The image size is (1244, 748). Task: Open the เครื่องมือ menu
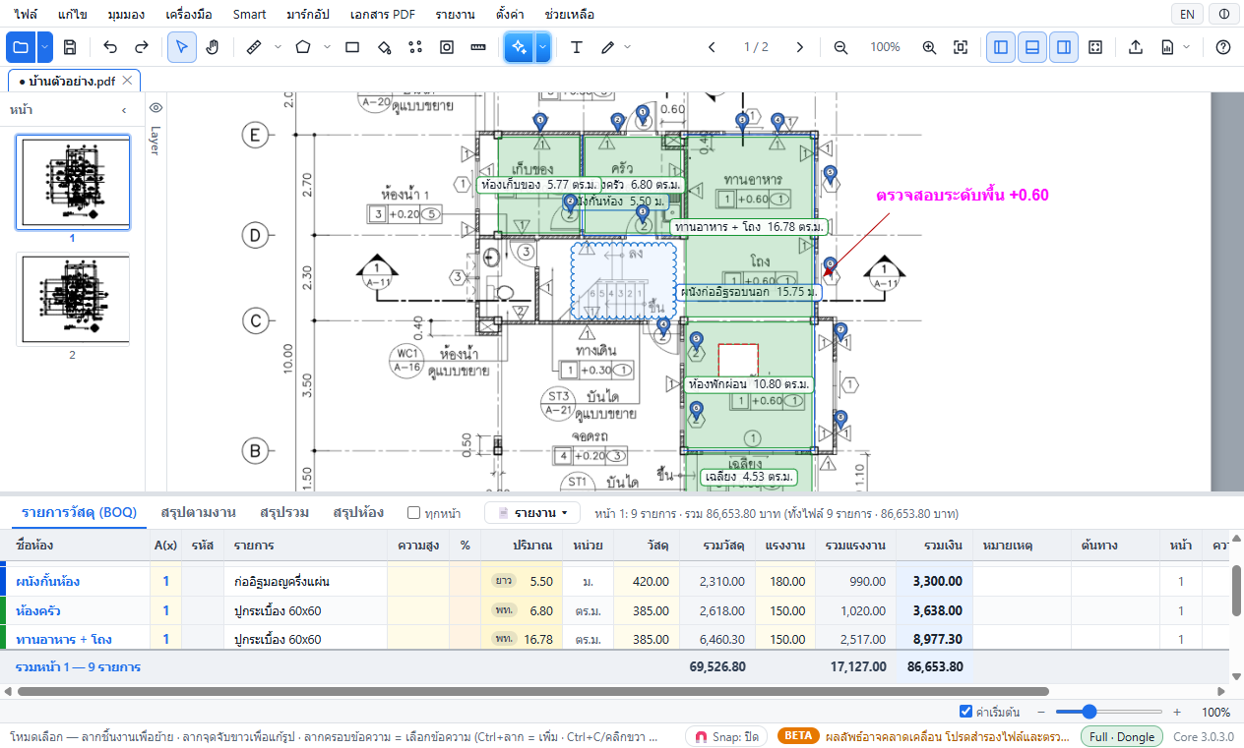pos(189,15)
